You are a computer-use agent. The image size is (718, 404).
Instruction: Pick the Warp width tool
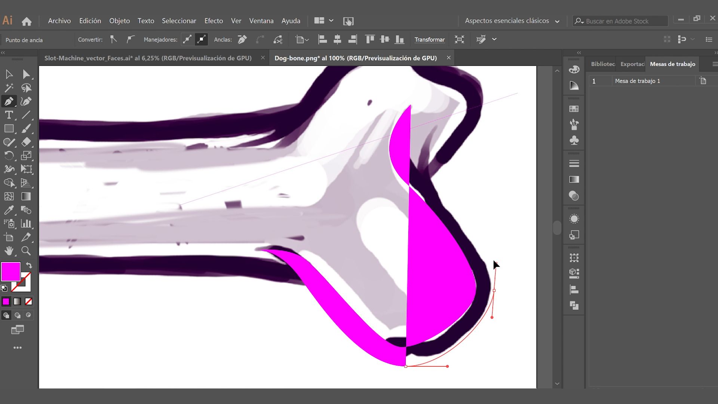[9, 169]
